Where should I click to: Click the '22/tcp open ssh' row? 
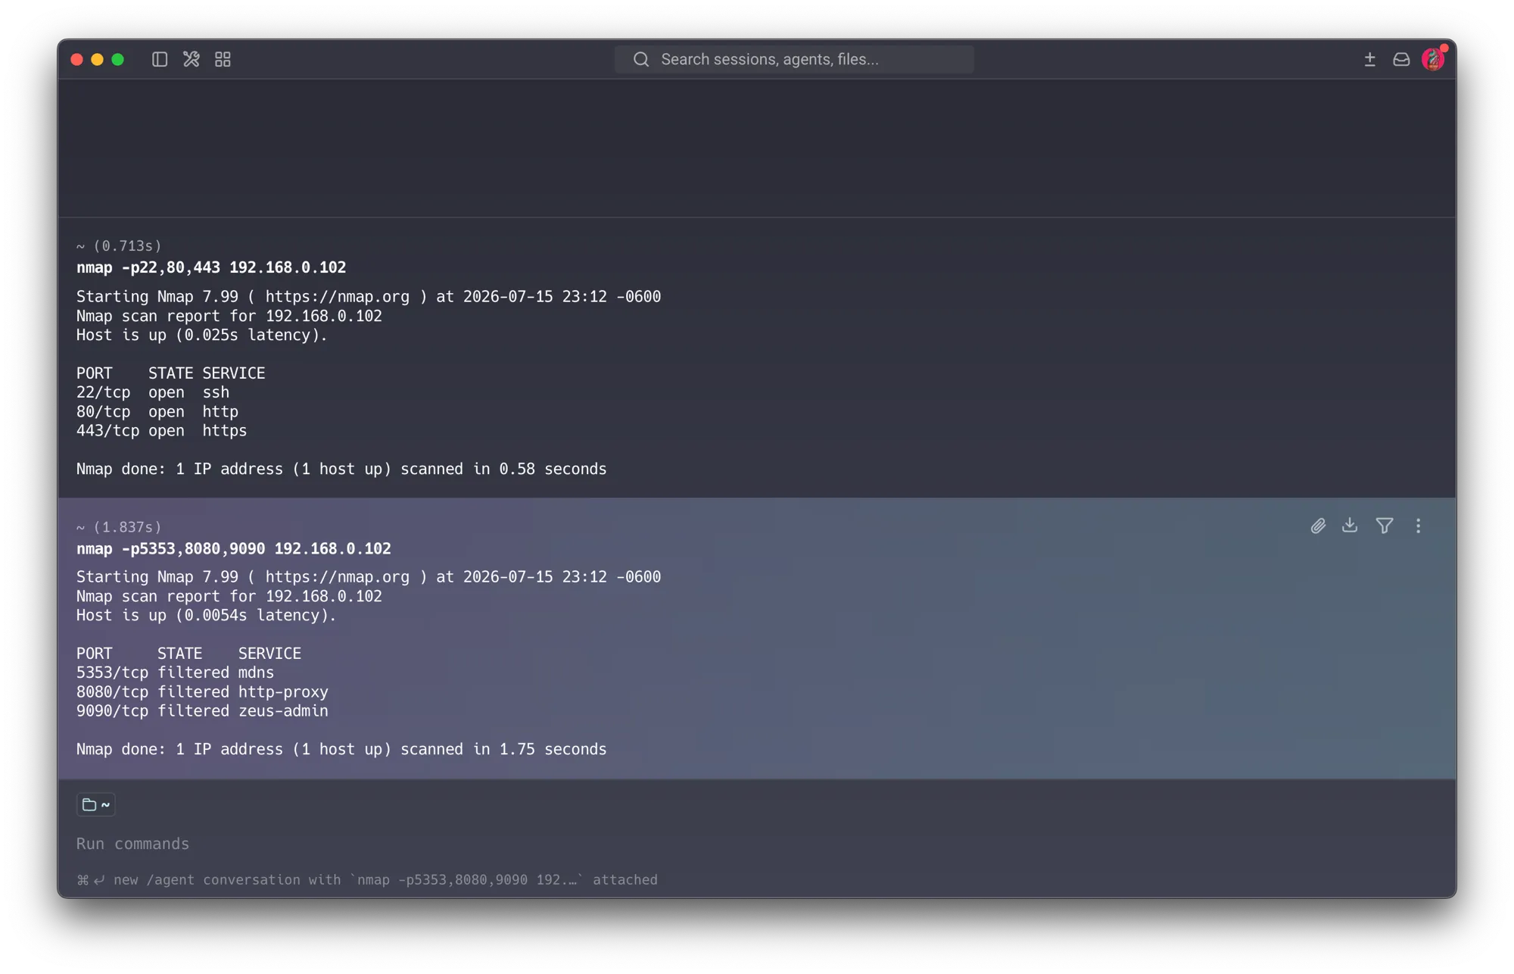pos(153,392)
